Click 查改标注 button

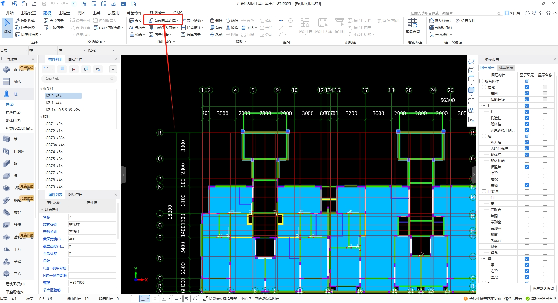pos(441,35)
